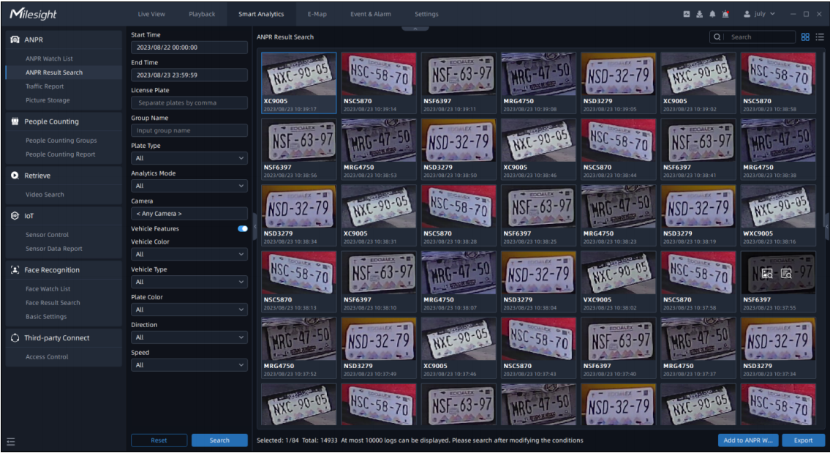Click the user avatar icon beside july

(747, 15)
